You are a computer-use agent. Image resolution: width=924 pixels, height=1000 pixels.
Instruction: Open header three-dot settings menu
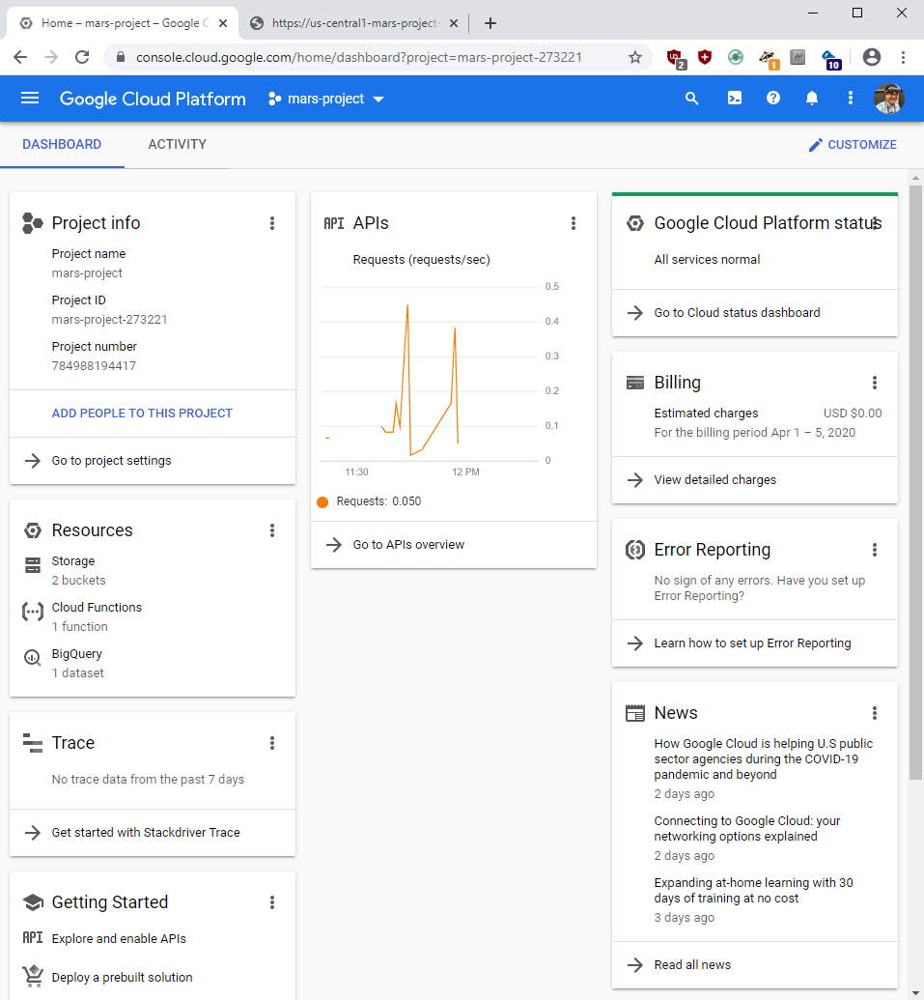pos(850,99)
